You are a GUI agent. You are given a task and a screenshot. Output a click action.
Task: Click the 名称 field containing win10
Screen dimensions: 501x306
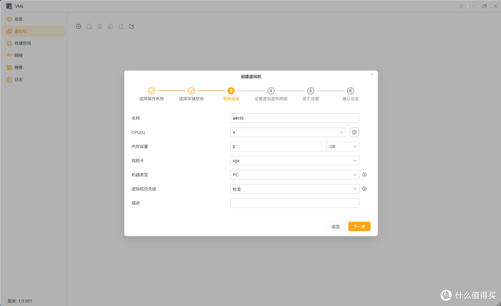point(295,118)
